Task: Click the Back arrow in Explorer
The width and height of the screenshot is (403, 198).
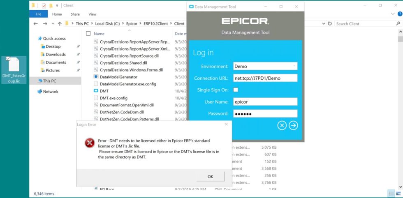Action: (36, 24)
